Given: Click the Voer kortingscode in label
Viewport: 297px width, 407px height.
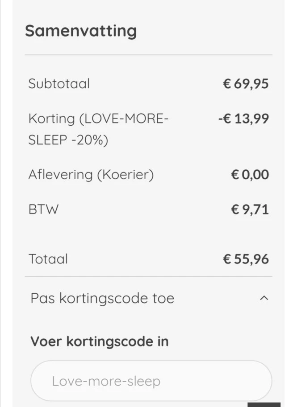Looking at the screenshot, I should tap(99, 341).
